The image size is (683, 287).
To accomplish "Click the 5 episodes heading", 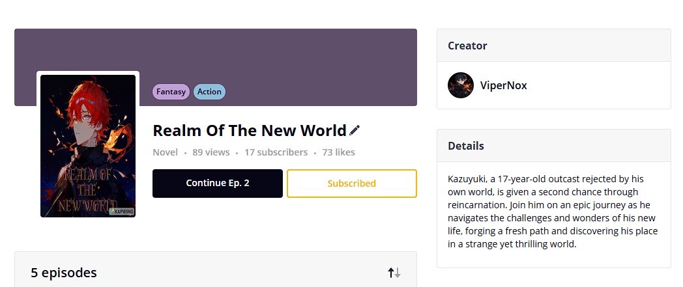I will click(64, 273).
